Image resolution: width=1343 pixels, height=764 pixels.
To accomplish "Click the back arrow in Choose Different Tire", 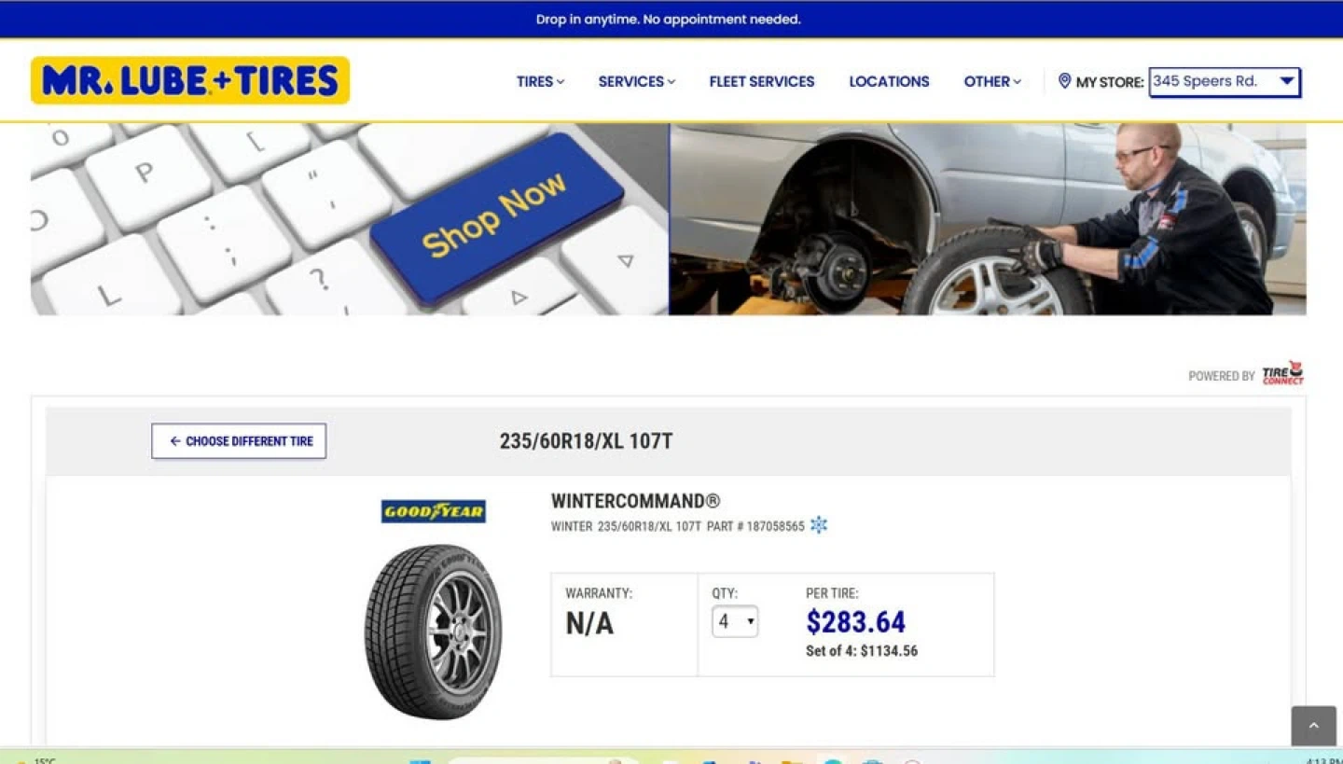I will 174,441.
